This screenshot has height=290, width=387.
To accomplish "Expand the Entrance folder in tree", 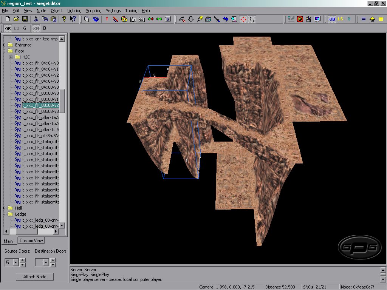I will 5,45.
